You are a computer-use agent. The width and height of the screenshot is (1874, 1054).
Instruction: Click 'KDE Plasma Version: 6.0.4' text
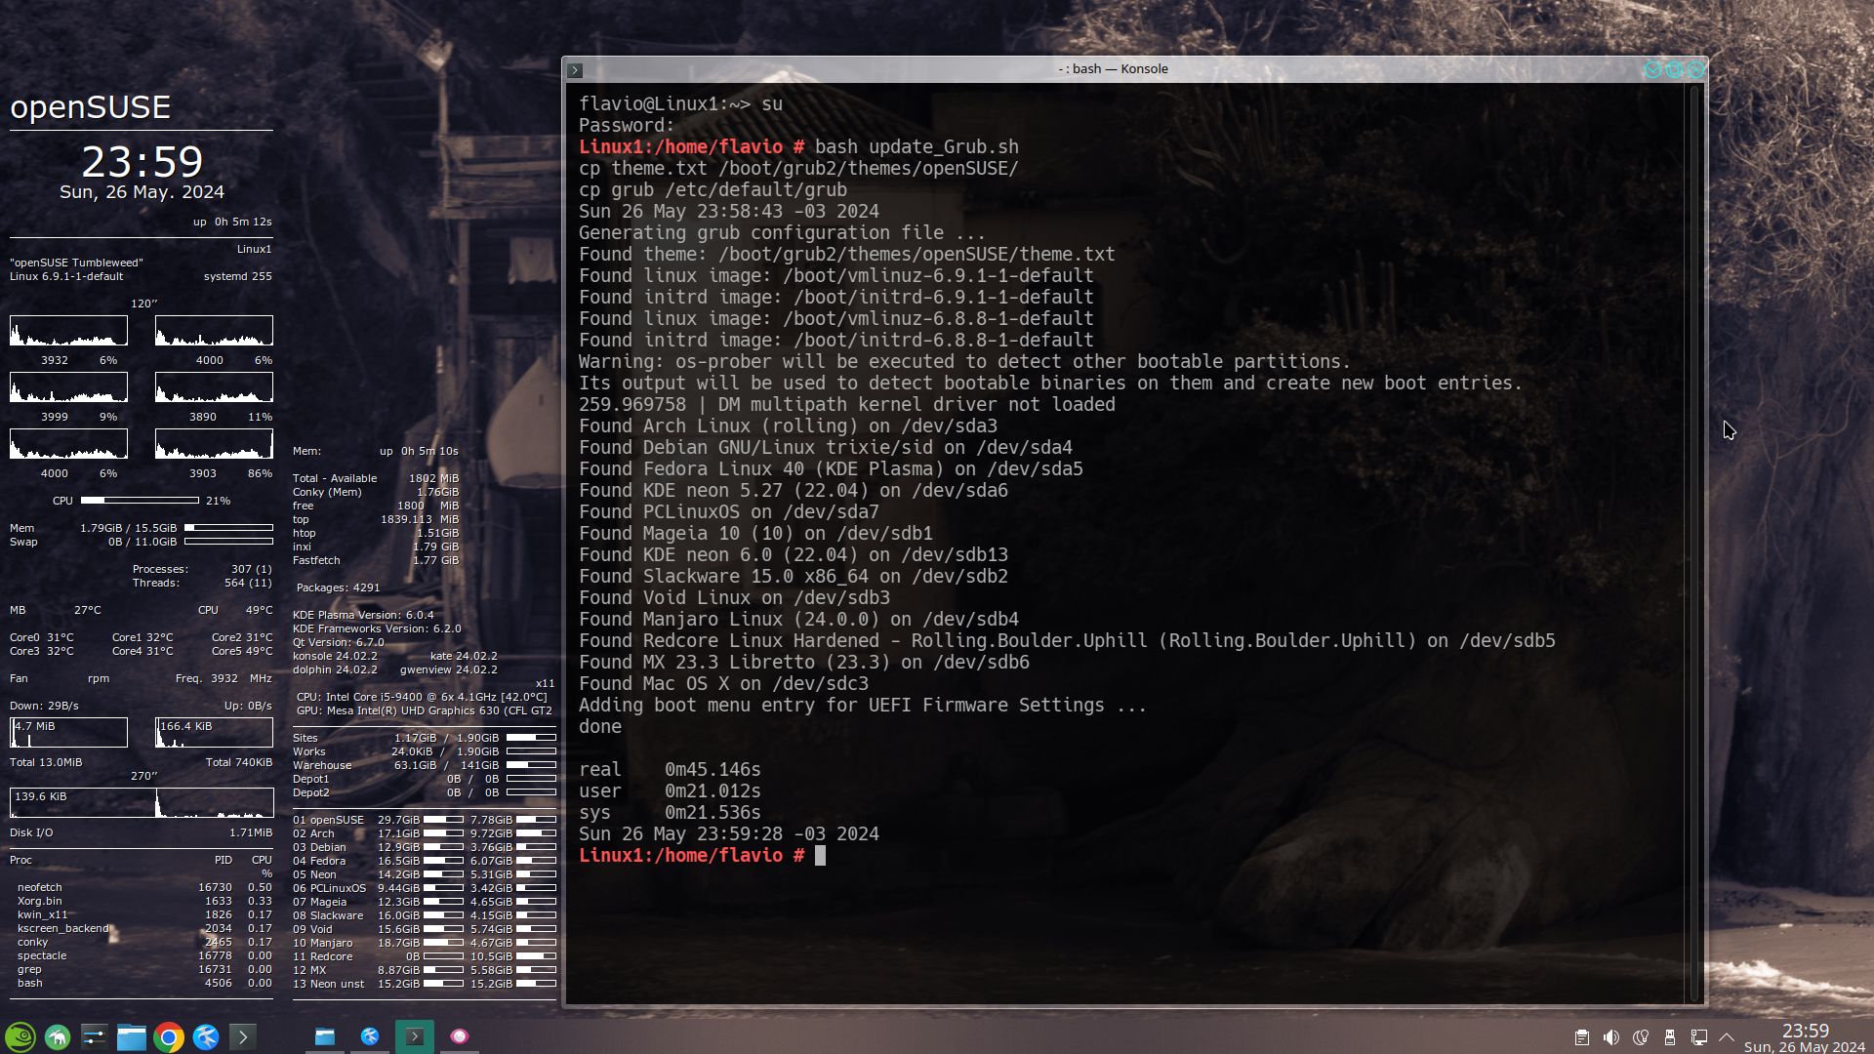tap(363, 615)
